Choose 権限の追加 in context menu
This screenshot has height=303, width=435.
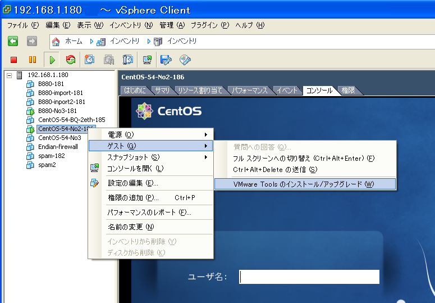150,198
